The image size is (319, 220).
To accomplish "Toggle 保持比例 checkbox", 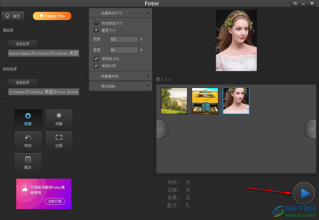I will 96,66.
